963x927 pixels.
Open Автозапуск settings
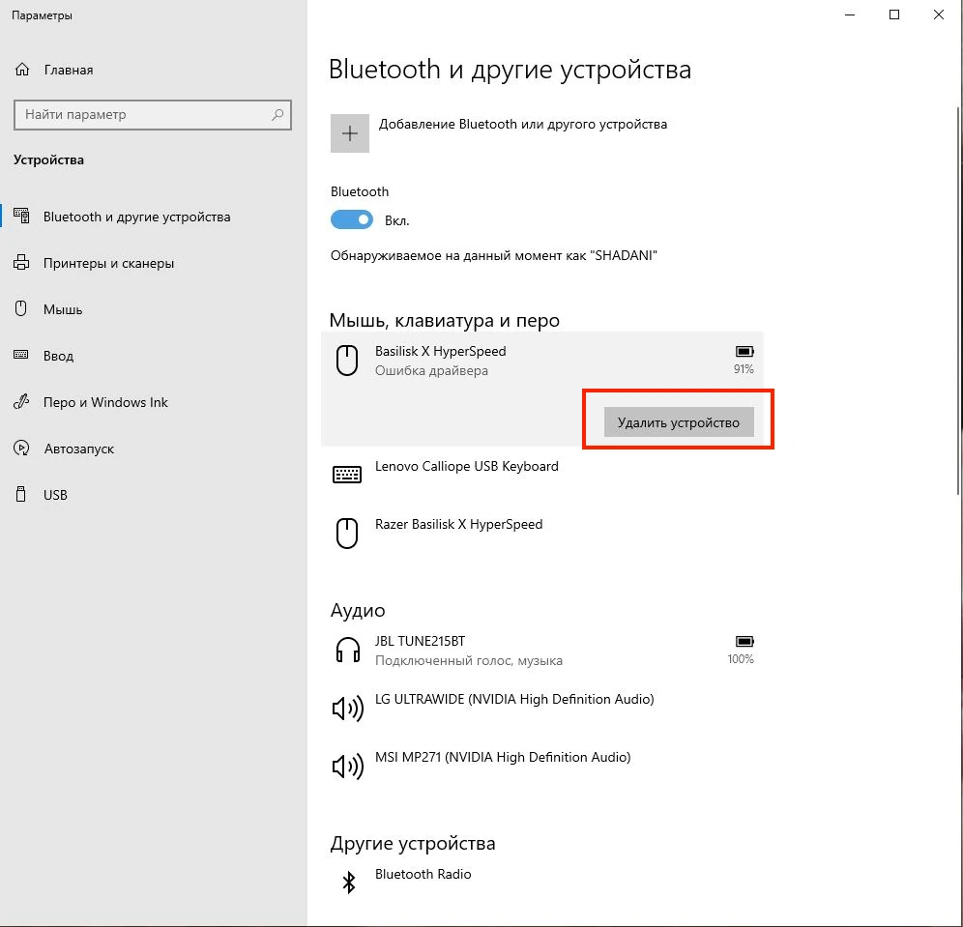[79, 449]
